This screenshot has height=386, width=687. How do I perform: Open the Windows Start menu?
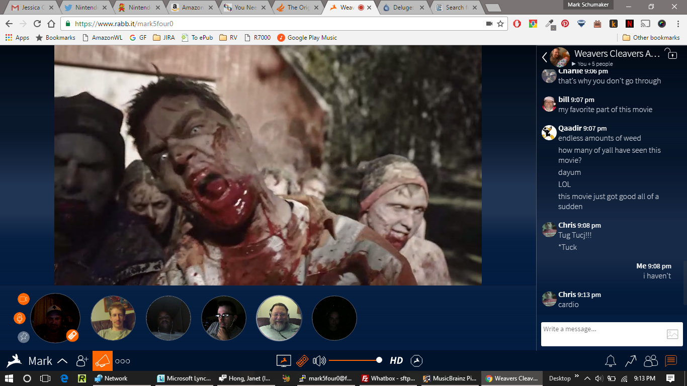tap(9, 378)
